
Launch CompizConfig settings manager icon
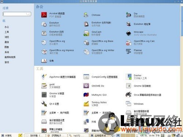[x=86, y=77]
